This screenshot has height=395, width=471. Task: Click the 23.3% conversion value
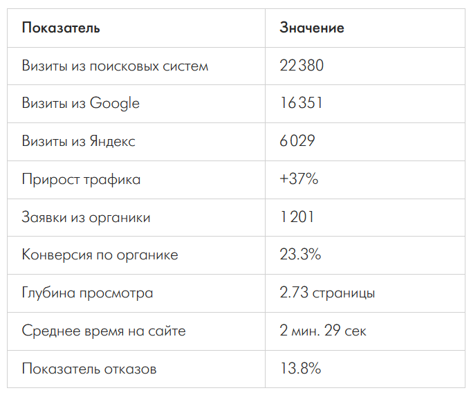pyautogui.click(x=300, y=255)
